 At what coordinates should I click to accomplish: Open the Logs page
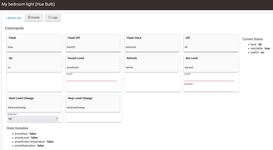coord(53,18)
